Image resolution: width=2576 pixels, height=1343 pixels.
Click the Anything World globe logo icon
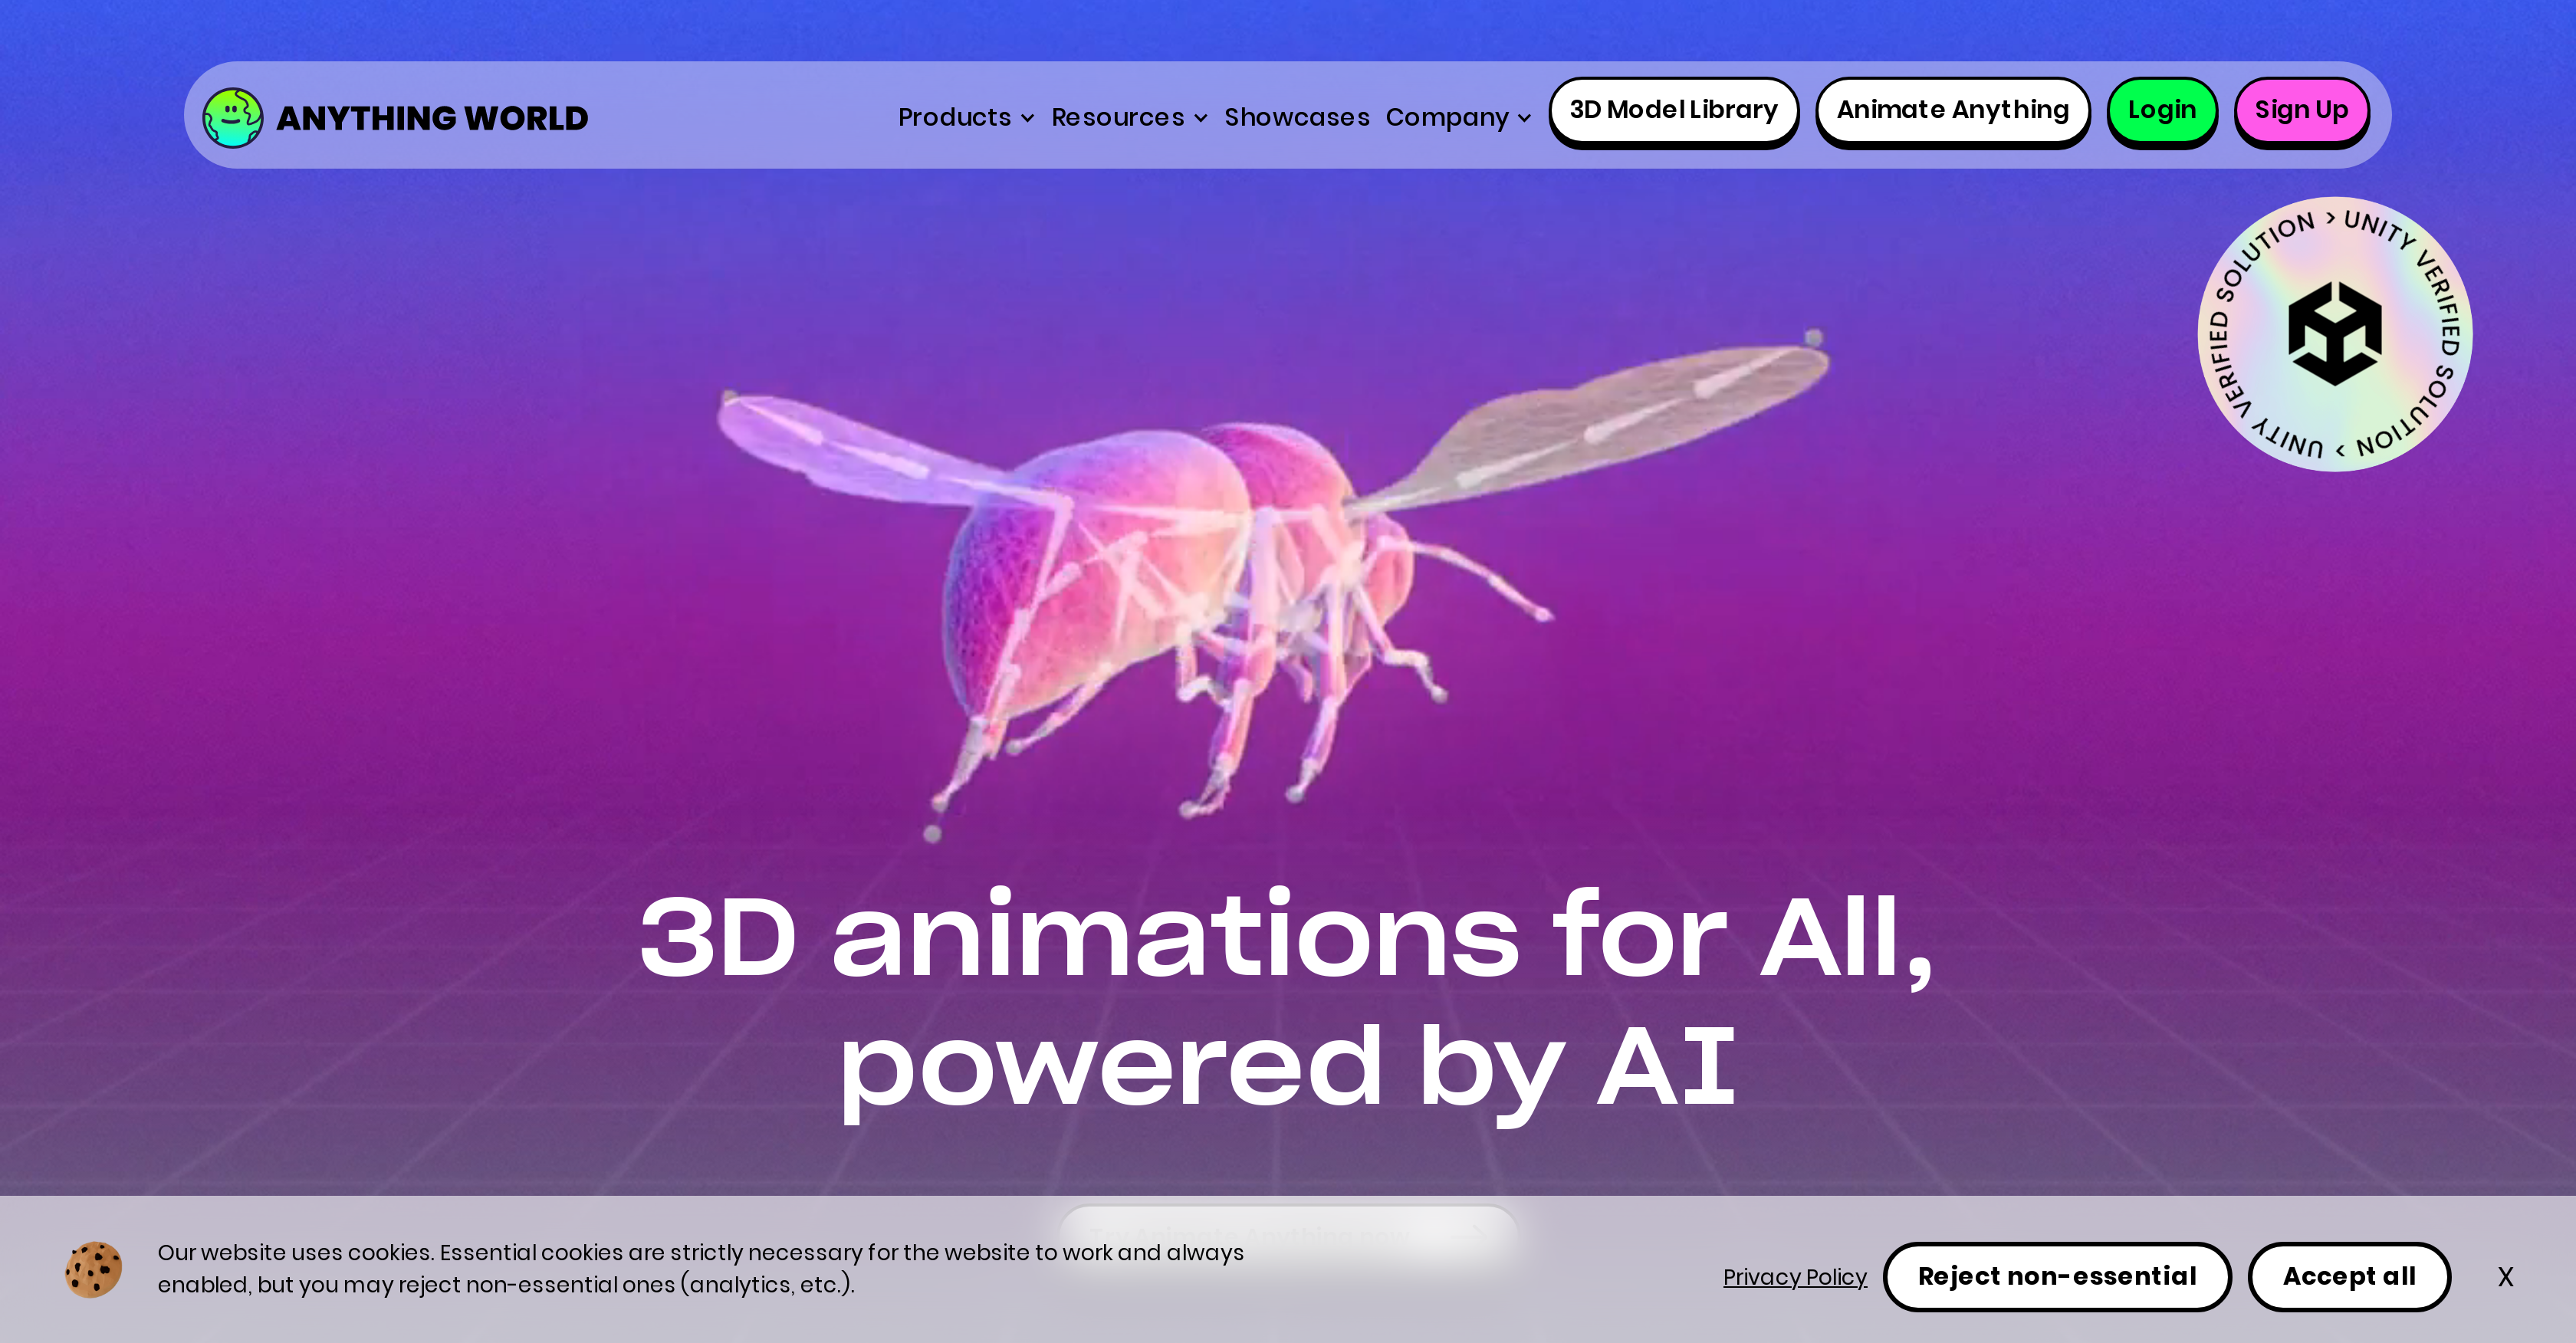coord(232,117)
